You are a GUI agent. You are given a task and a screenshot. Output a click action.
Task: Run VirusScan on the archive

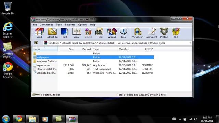point(138,33)
